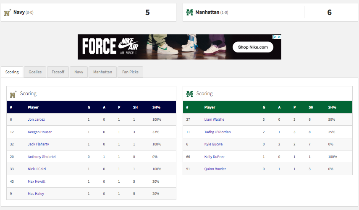Click the Shop Nike.com button
359x210 pixels.
253,47
